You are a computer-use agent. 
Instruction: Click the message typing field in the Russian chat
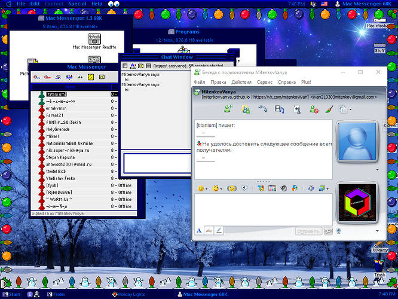[264, 209]
